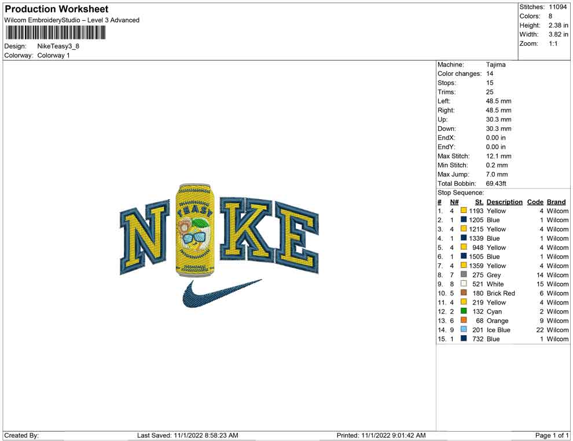
Task: Click the Min Stitch value '0.2 mm'
Action: 497,165
